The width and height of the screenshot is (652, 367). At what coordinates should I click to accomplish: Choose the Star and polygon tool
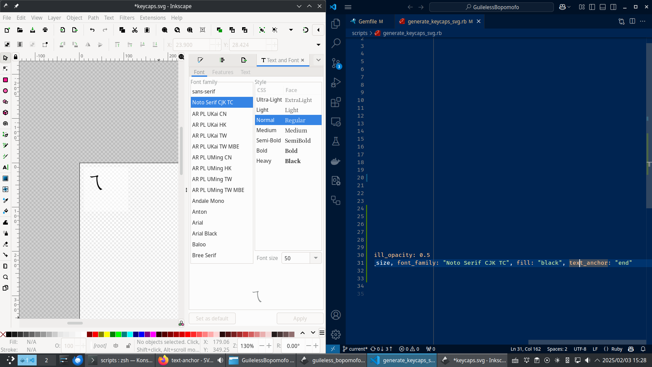click(5, 102)
